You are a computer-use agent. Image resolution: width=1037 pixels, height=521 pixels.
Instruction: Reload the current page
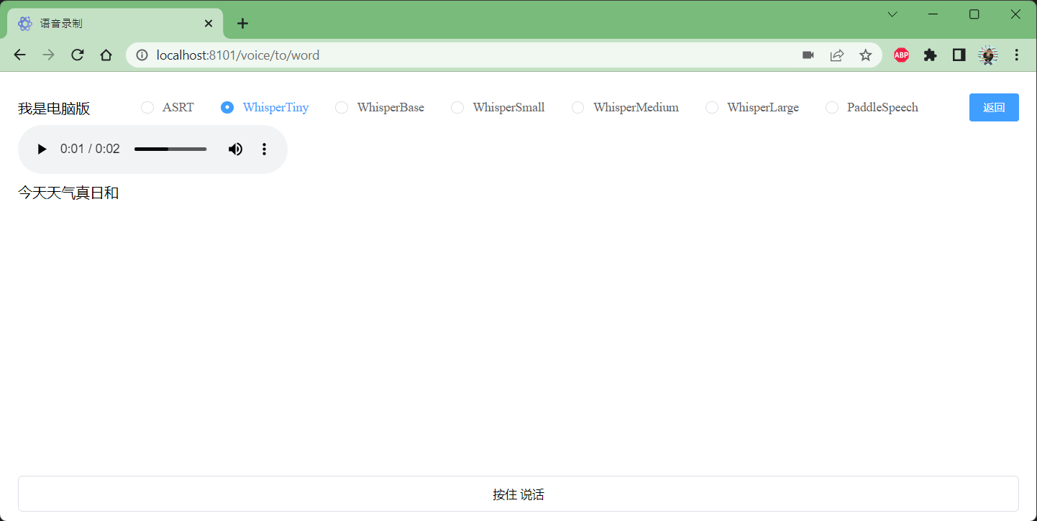78,55
